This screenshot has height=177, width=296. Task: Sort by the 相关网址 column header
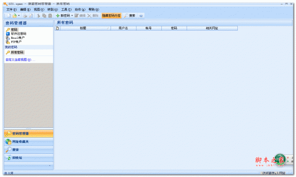pyautogui.click(x=212, y=28)
